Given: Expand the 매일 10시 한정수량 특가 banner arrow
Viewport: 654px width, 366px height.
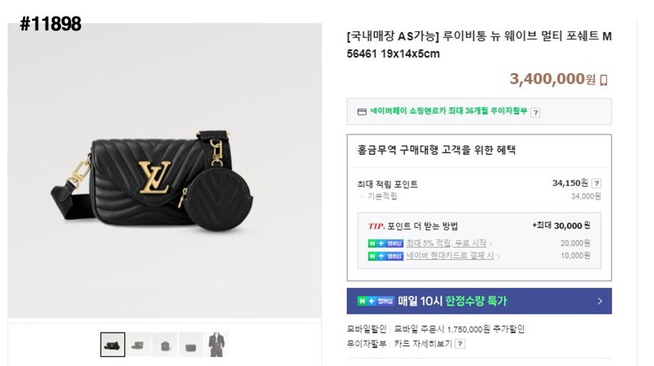Looking at the screenshot, I should pos(599,301).
